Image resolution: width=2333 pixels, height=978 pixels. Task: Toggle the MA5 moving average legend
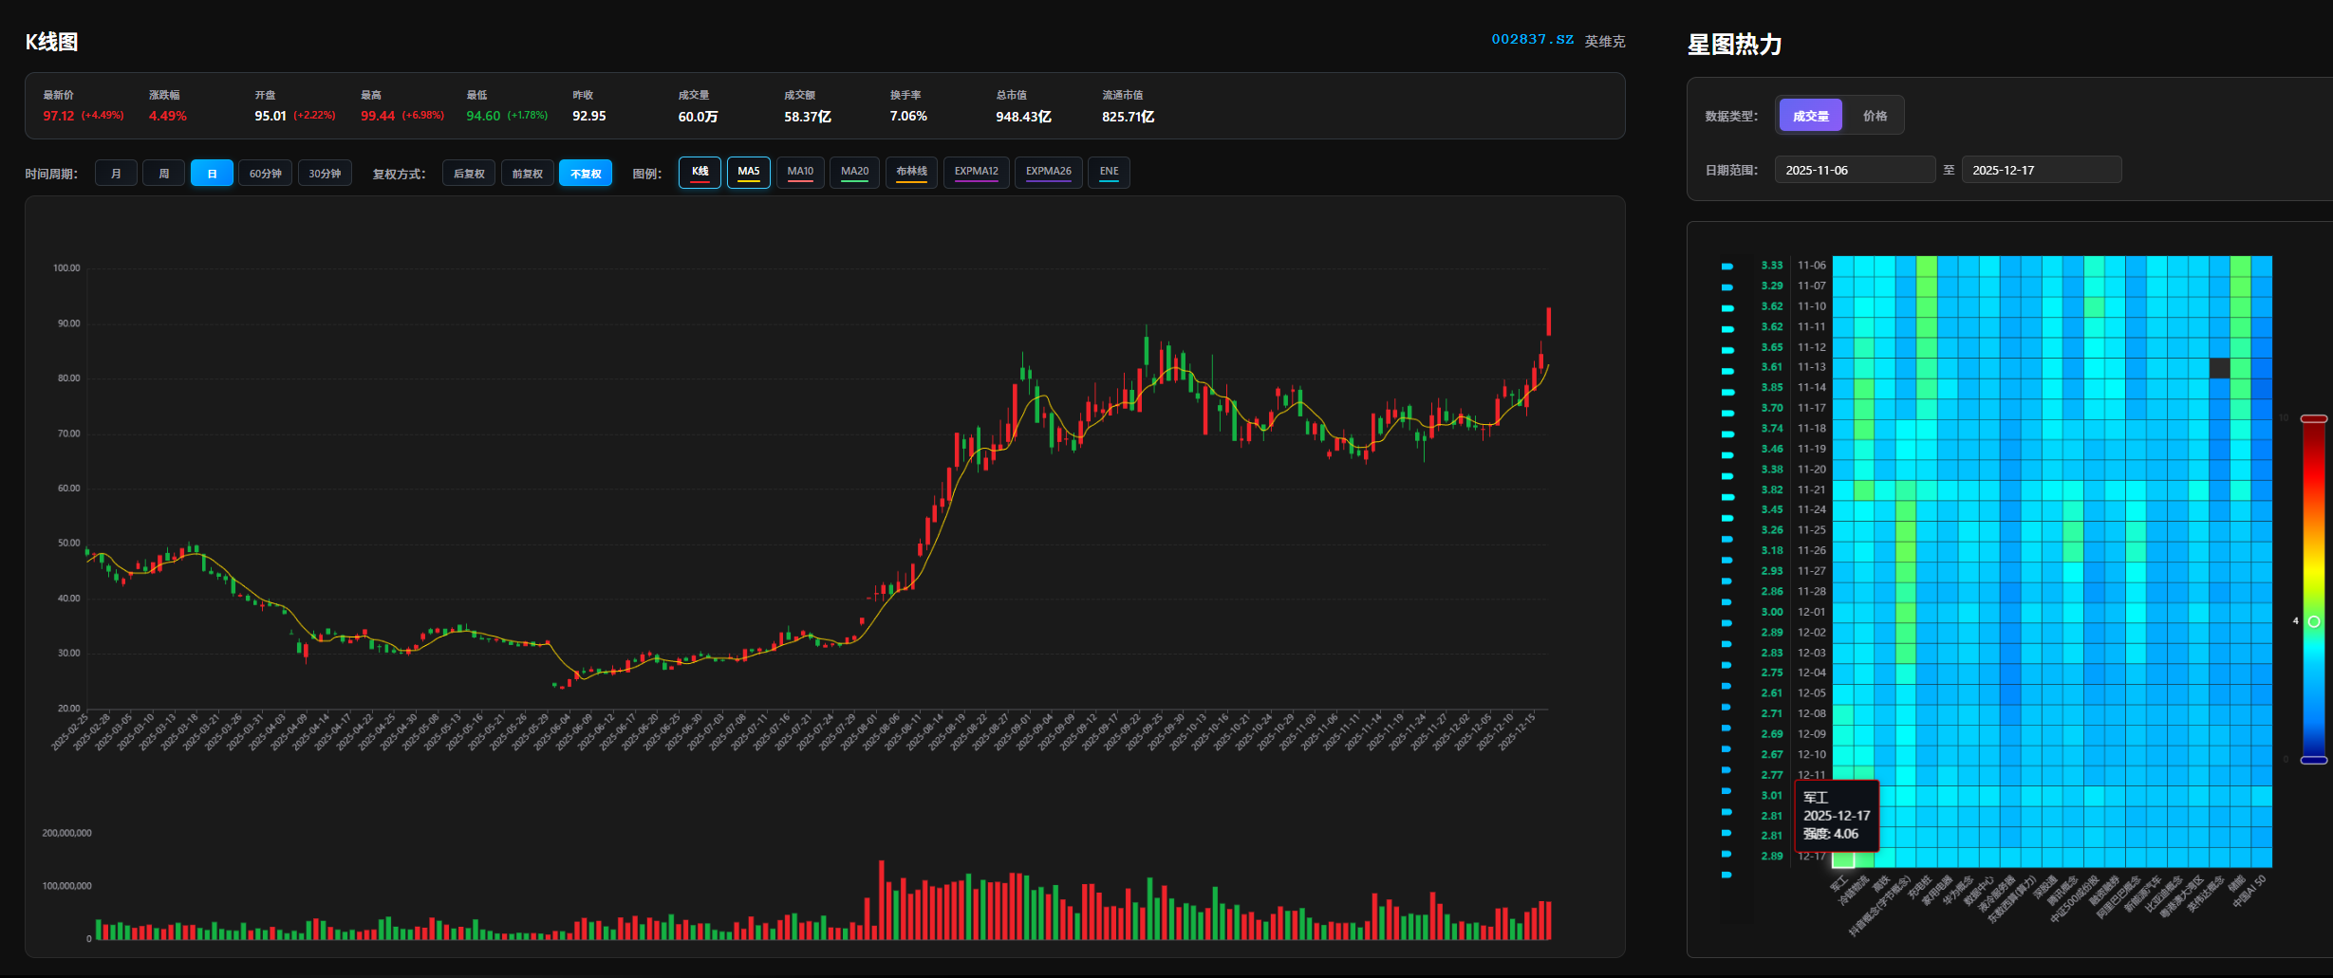point(749,172)
